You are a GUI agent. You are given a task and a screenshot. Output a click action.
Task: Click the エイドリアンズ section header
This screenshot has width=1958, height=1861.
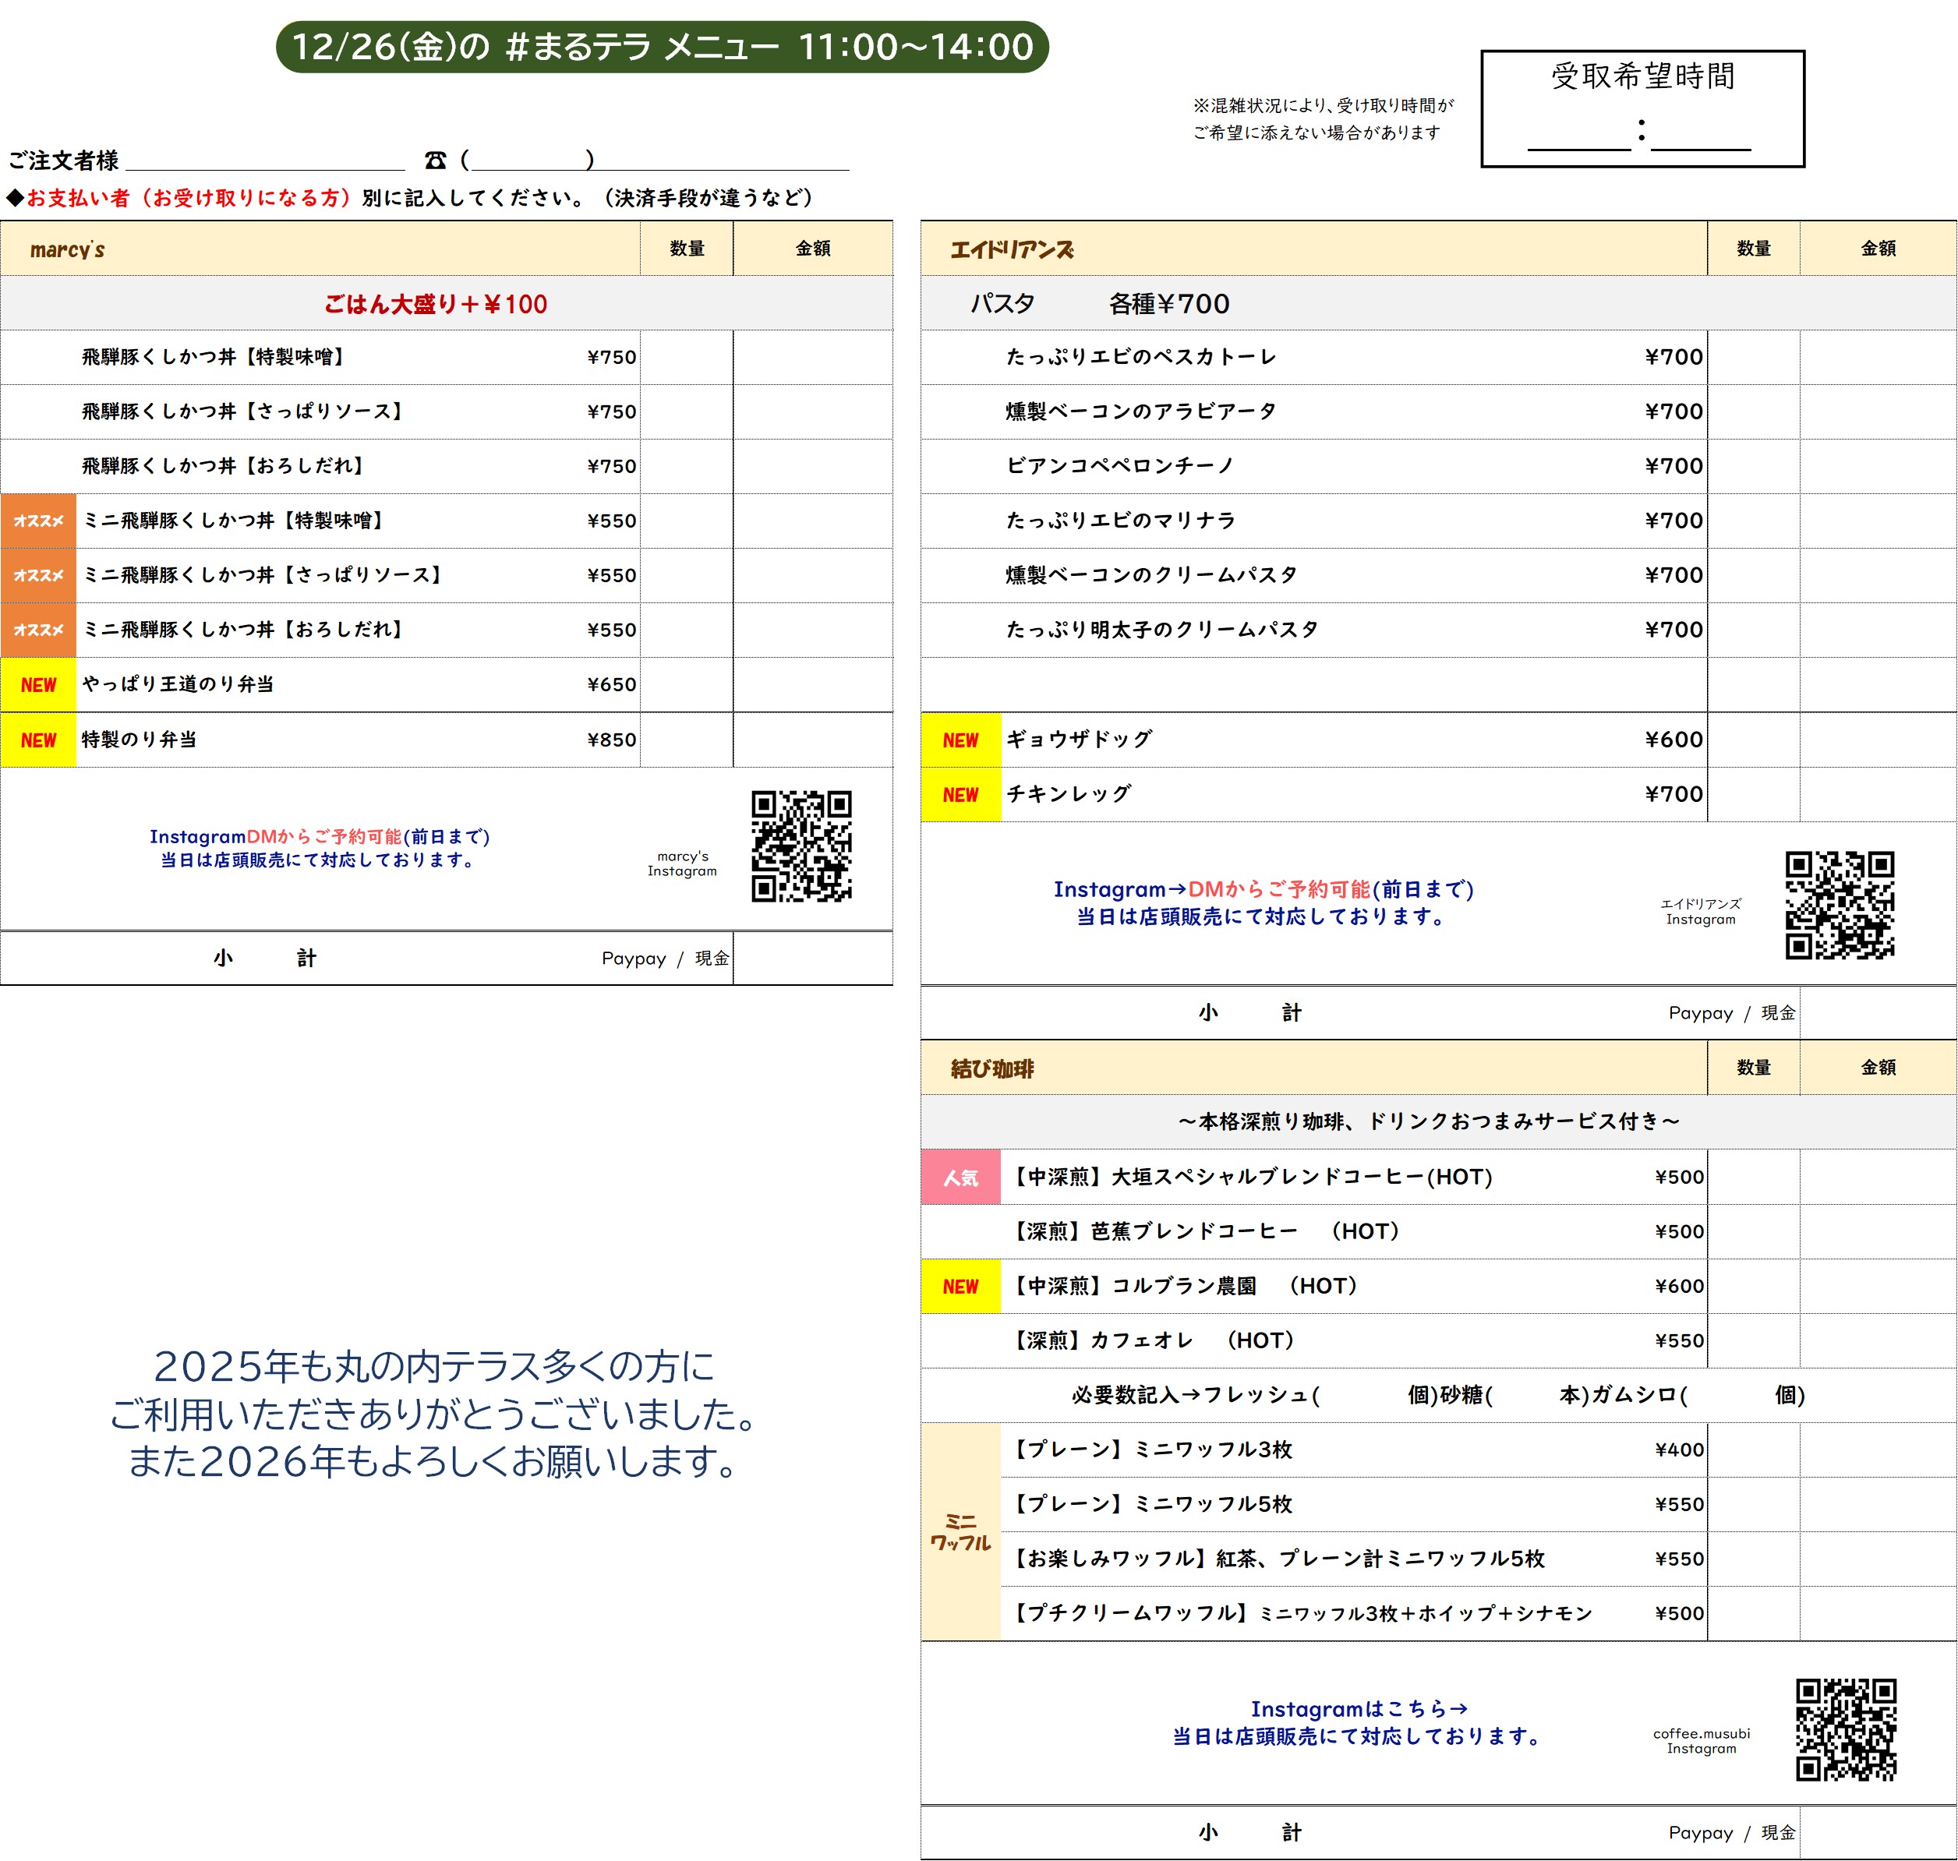tap(1011, 249)
